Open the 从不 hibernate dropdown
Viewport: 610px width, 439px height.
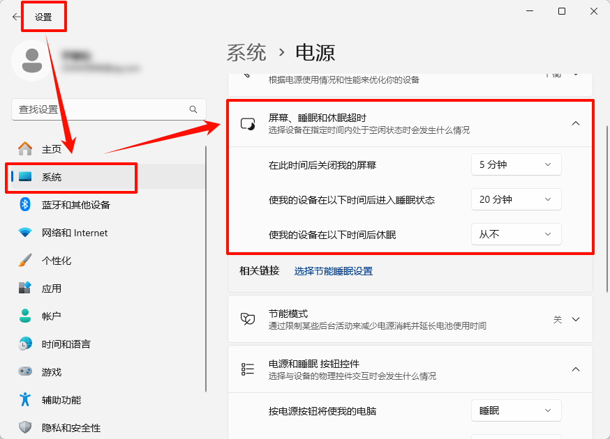516,234
